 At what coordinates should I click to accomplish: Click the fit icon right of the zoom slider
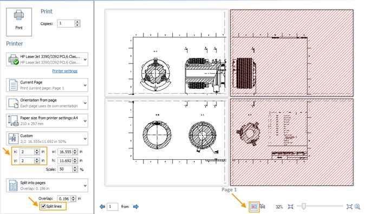tap(349, 206)
